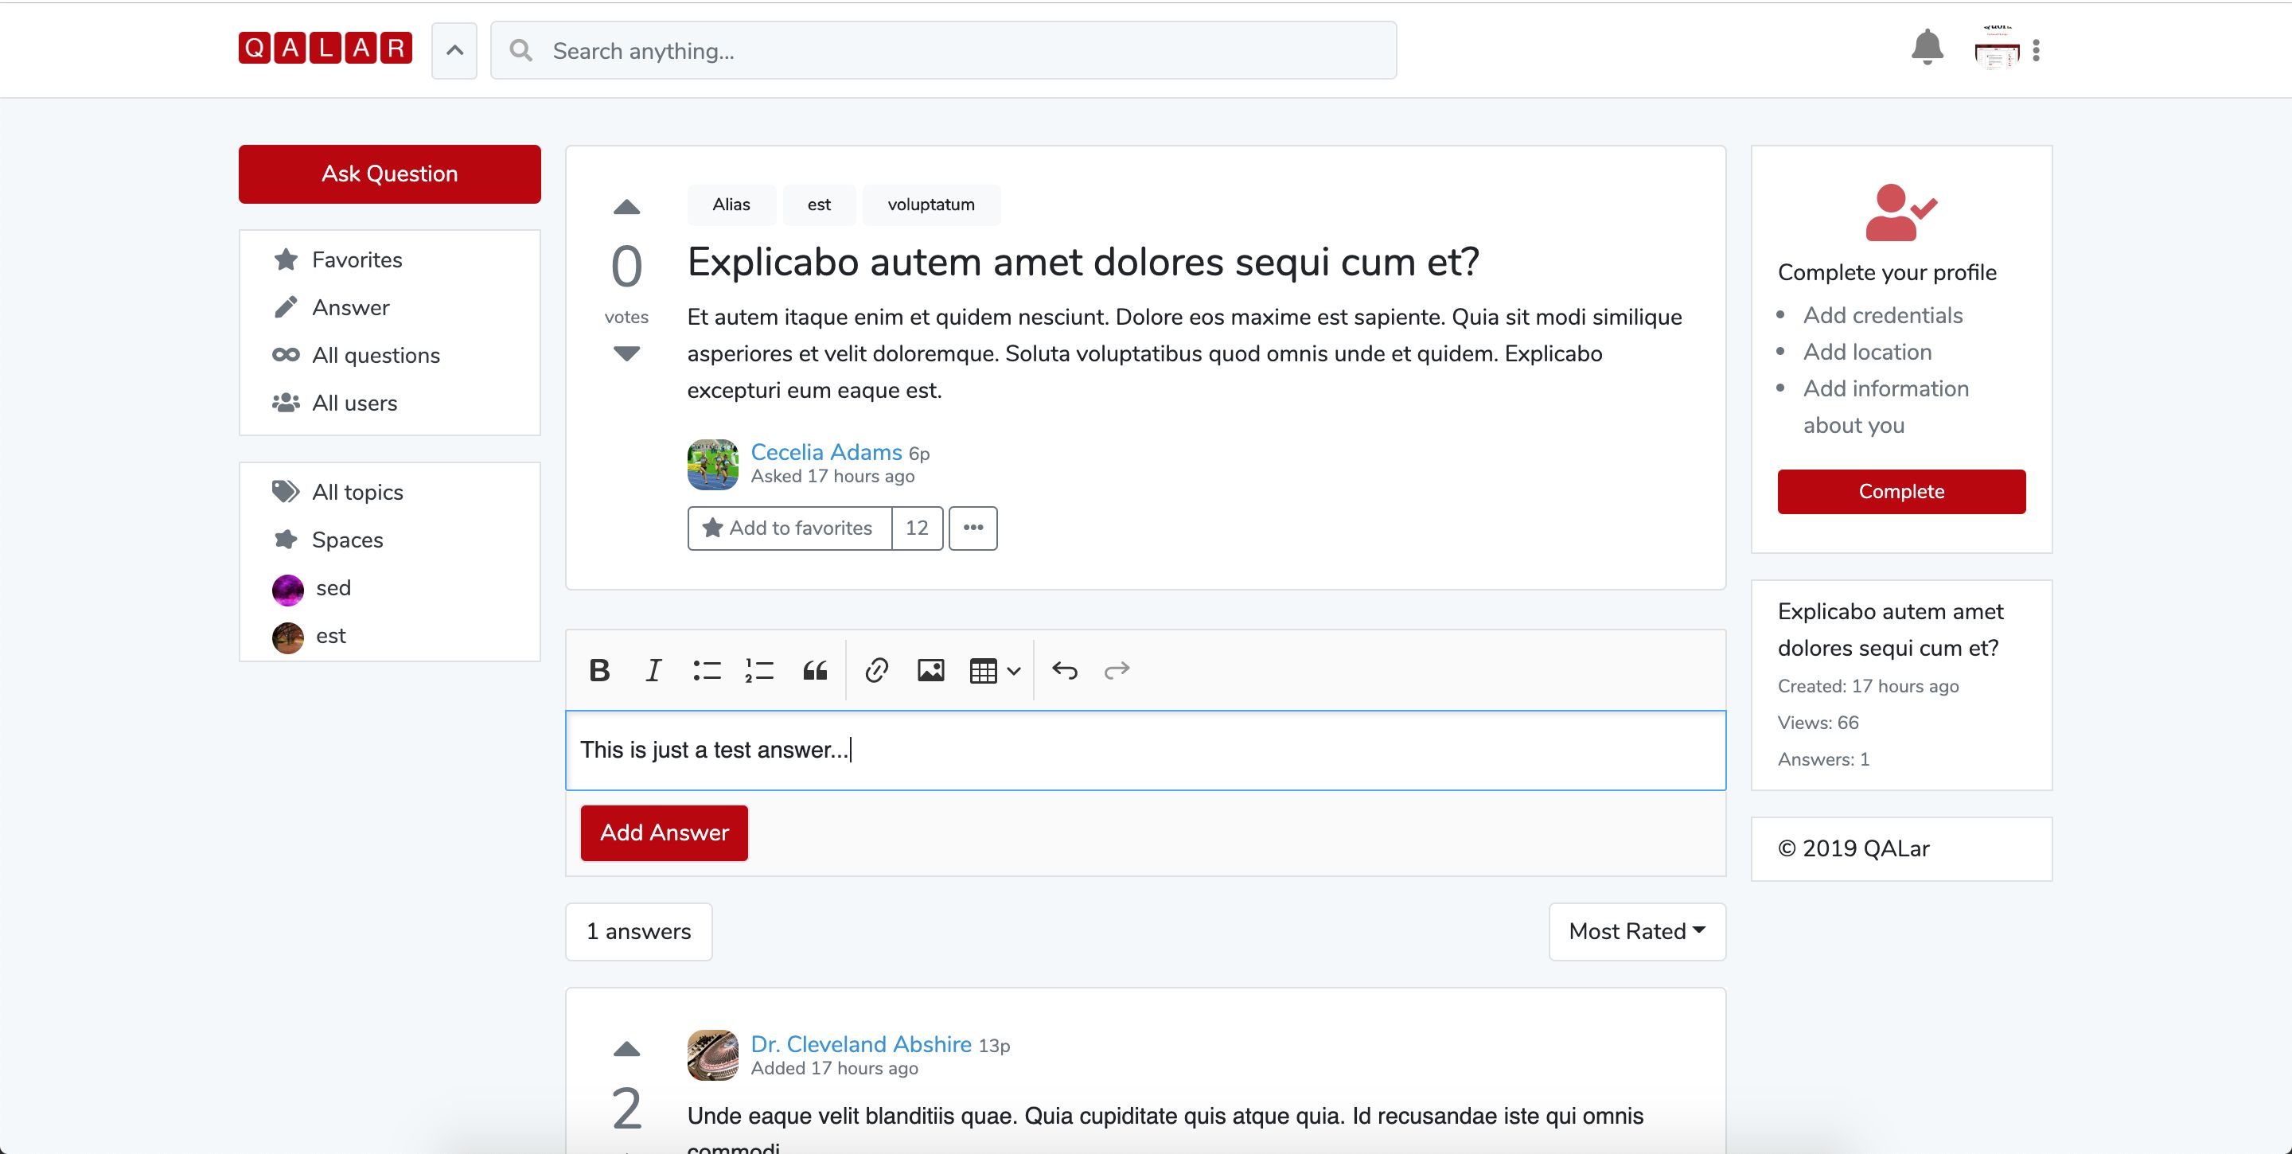2292x1154 pixels.
Task: Toggle italic formatting in editor toolbar
Action: point(653,670)
